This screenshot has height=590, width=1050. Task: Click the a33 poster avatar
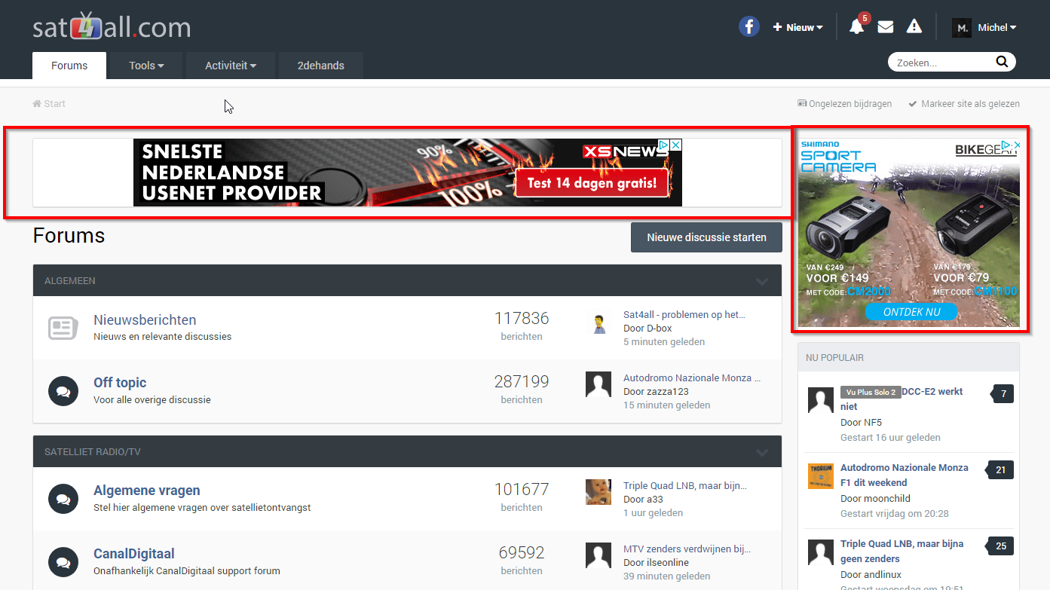click(598, 493)
